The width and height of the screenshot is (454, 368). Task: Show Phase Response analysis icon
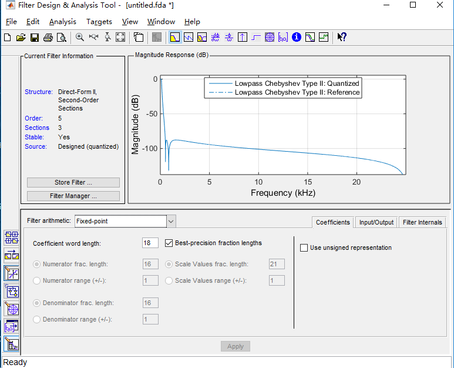click(189, 37)
